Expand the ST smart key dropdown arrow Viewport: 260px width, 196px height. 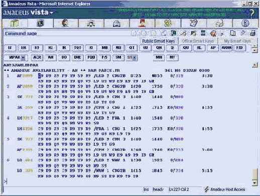pos(135,58)
